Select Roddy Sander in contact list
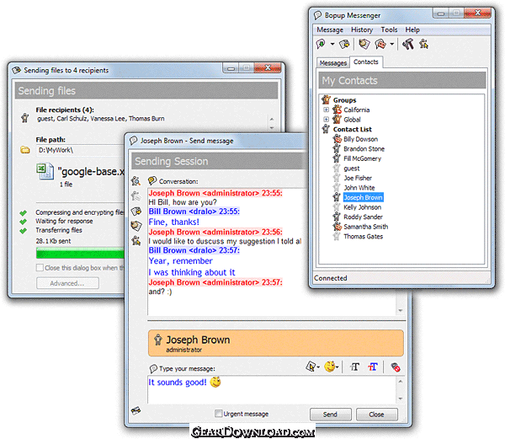505x439 pixels. tap(363, 217)
